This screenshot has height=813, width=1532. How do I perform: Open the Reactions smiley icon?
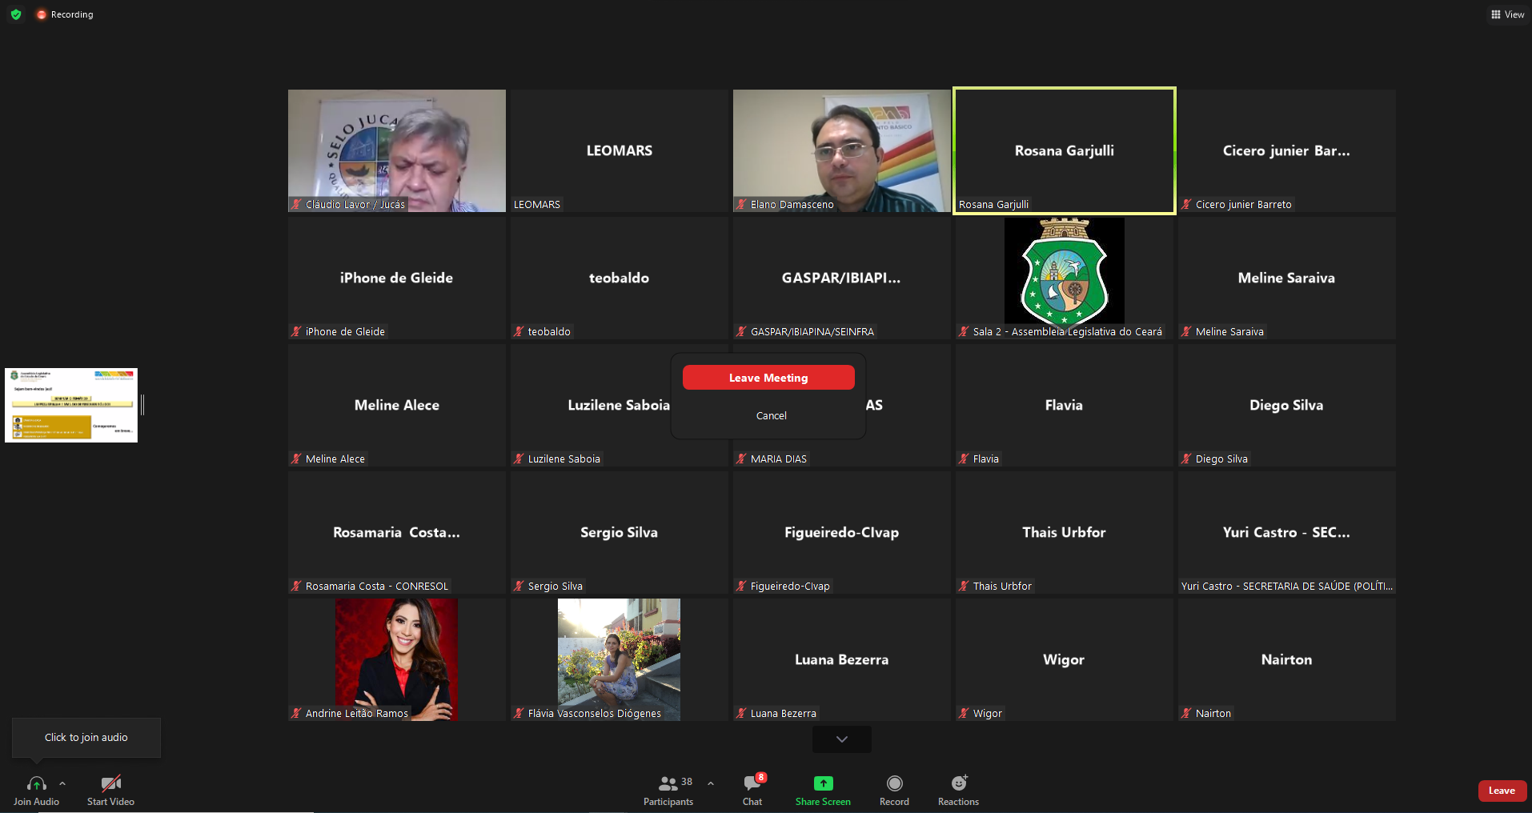[x=958, y=783]
